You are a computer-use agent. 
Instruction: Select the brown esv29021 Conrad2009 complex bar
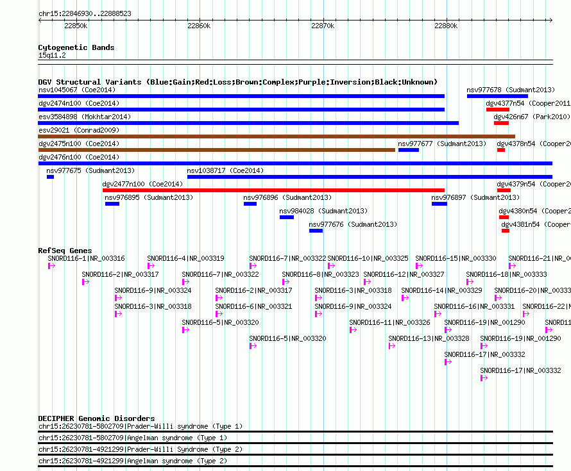pos(277,136)
